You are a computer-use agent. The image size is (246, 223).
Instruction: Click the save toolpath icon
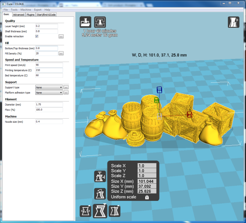tap(100, 22)
